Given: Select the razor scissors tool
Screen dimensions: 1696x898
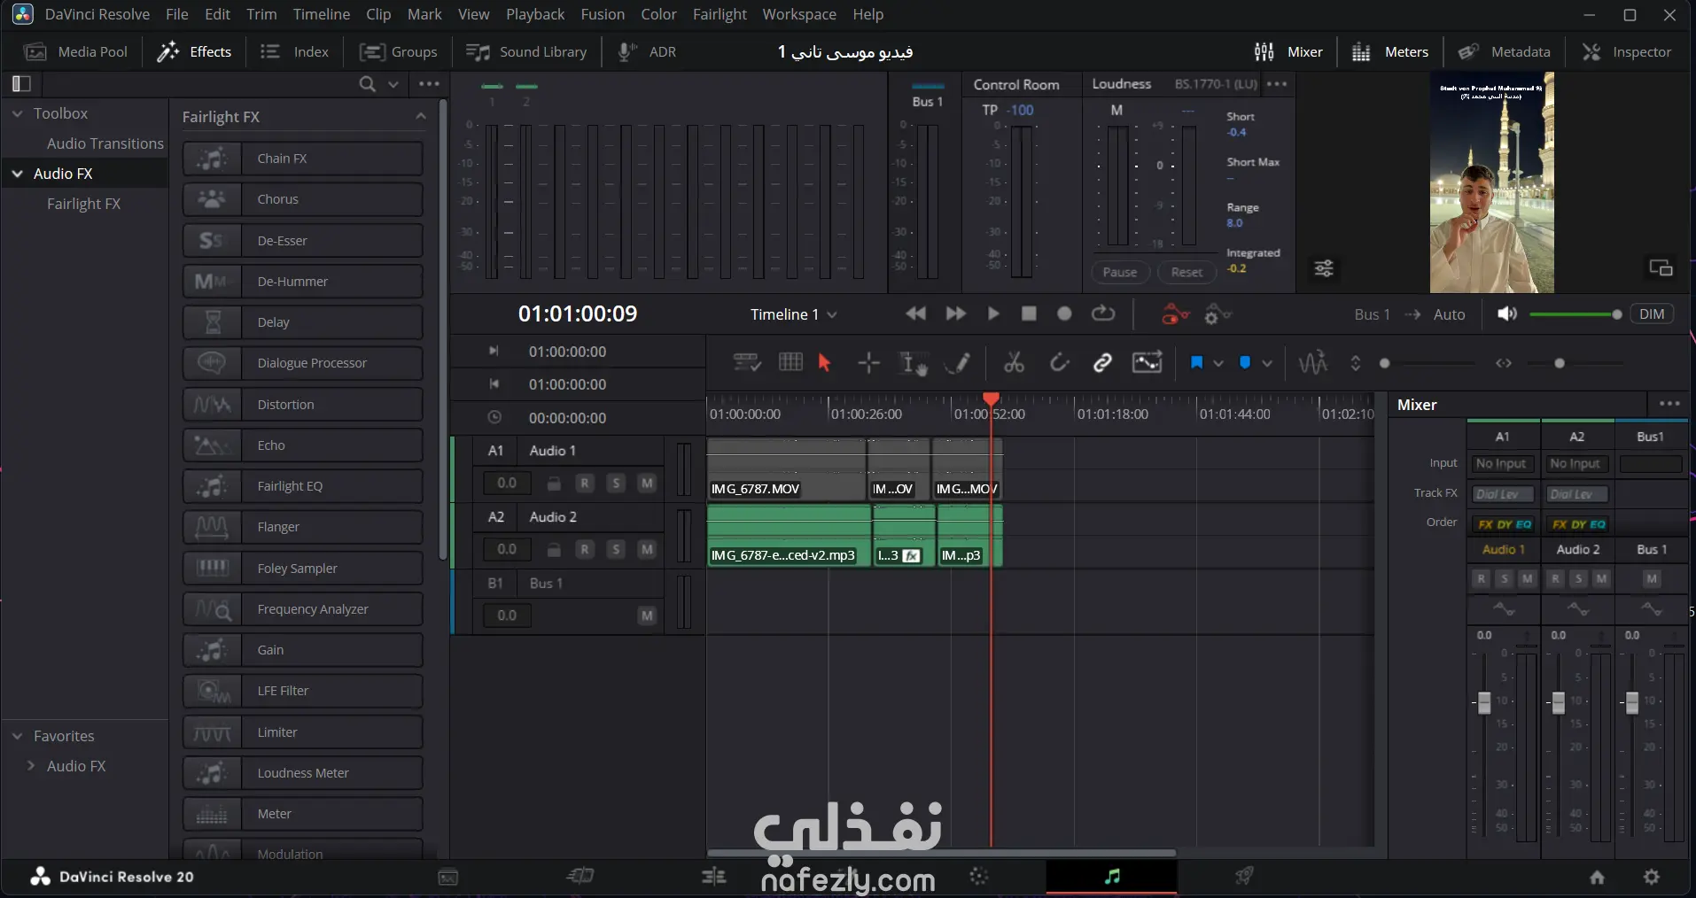Looking at the screenshot, I should [x=1014, y=363].
